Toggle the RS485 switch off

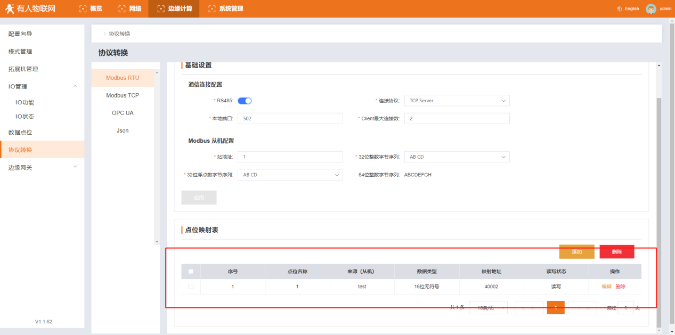245,101
